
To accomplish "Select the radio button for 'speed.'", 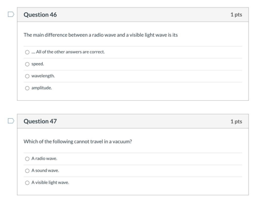I will point(27,64).
